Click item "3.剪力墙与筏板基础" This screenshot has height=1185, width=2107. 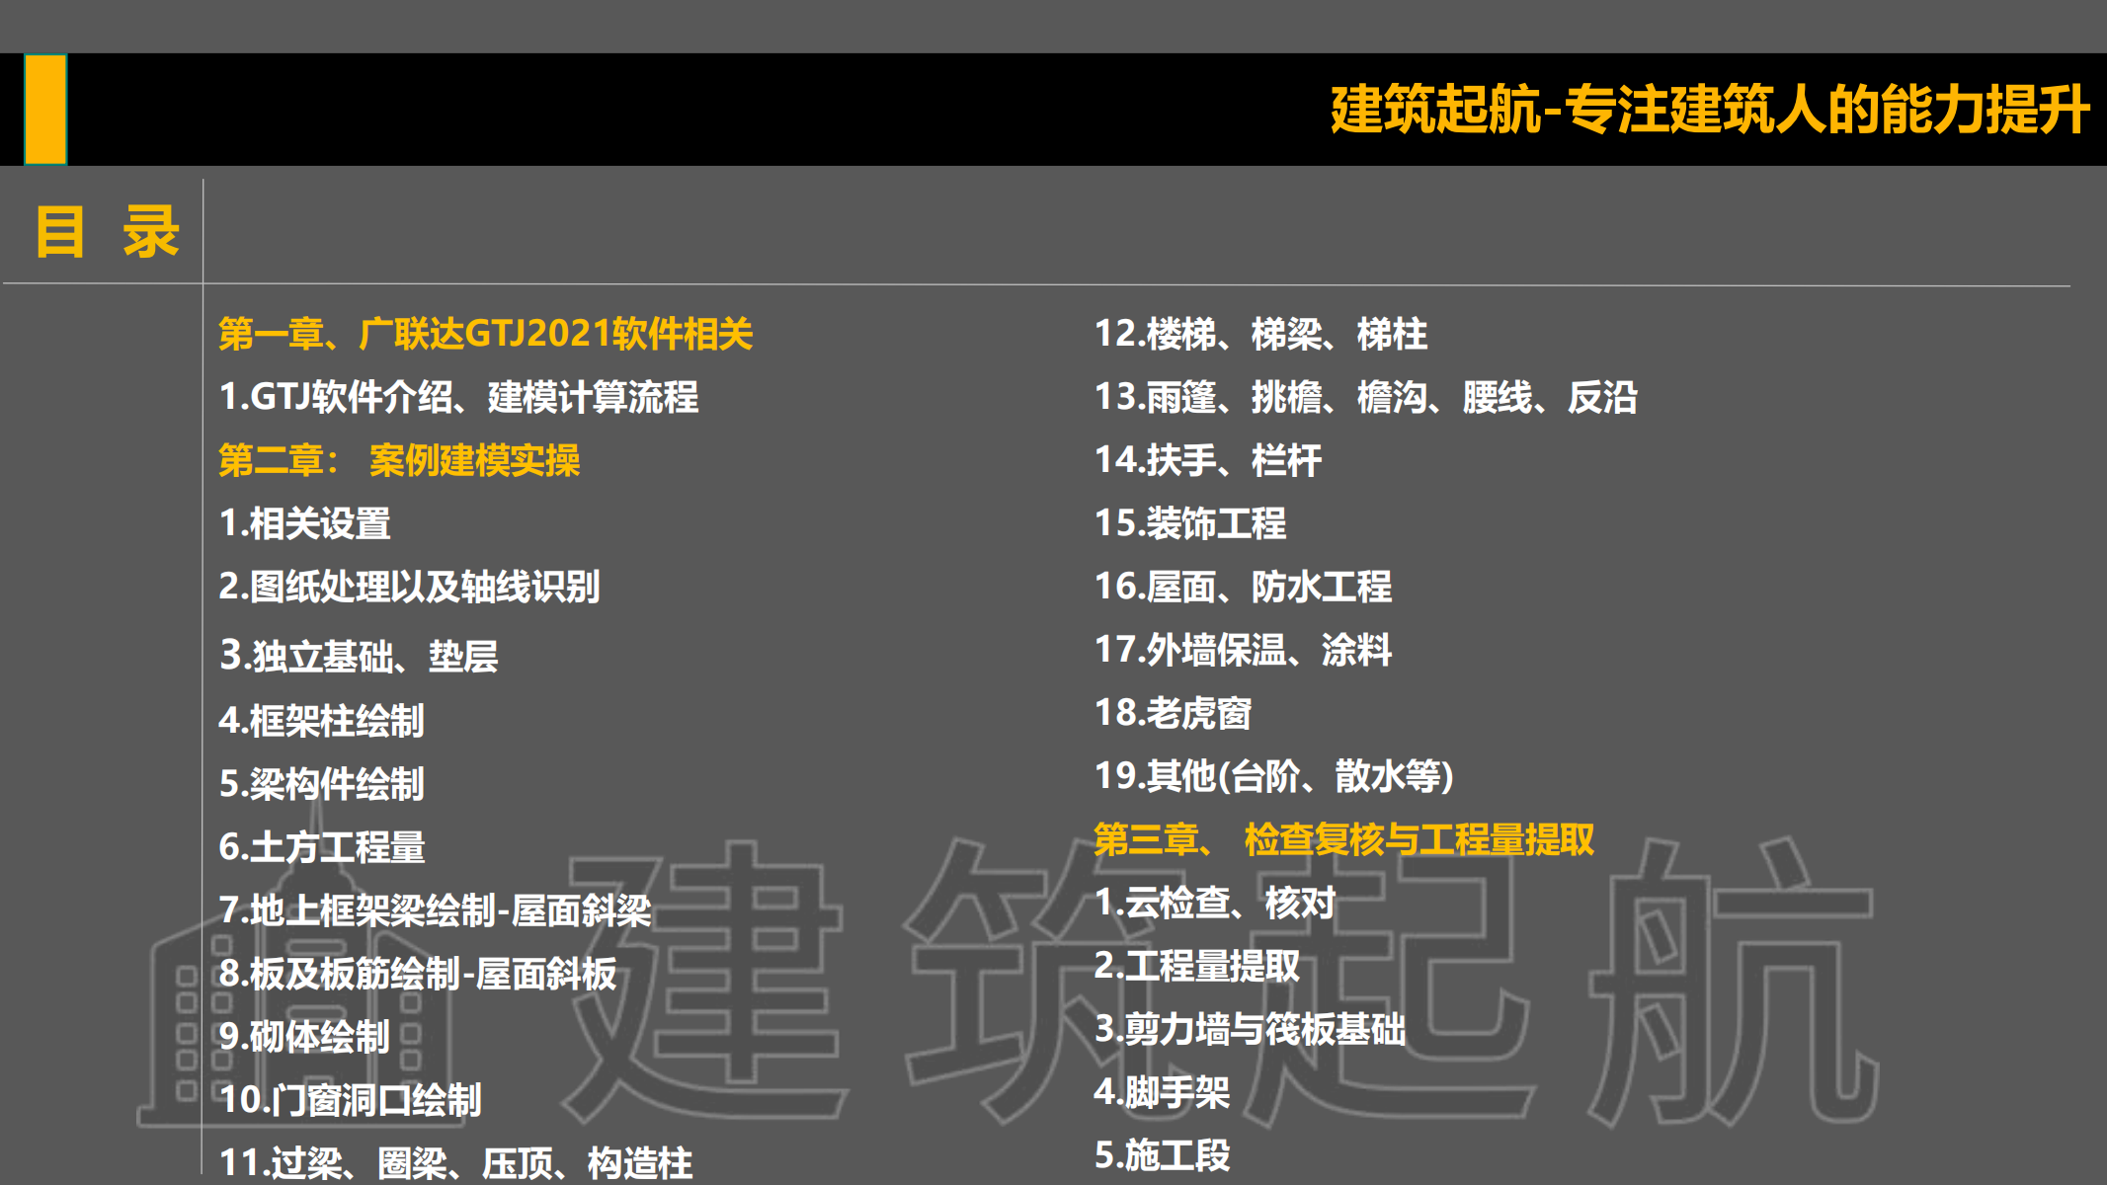(x=1250, y=1029)
